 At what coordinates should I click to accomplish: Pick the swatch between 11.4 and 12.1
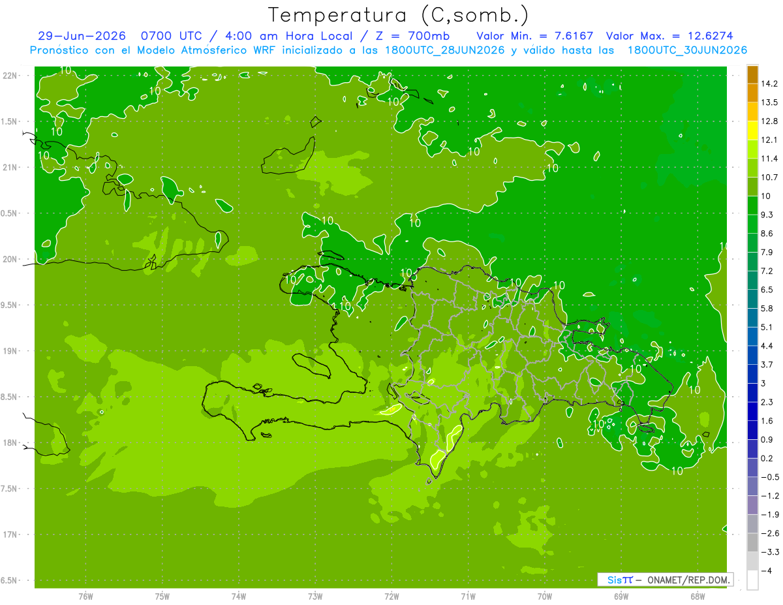pos(752,149)
